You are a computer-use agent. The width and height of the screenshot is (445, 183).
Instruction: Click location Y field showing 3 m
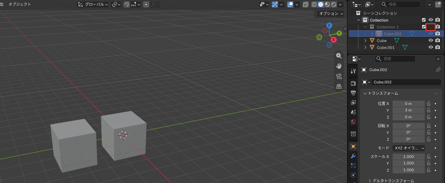pyautogui.click(x=408, y=110)
